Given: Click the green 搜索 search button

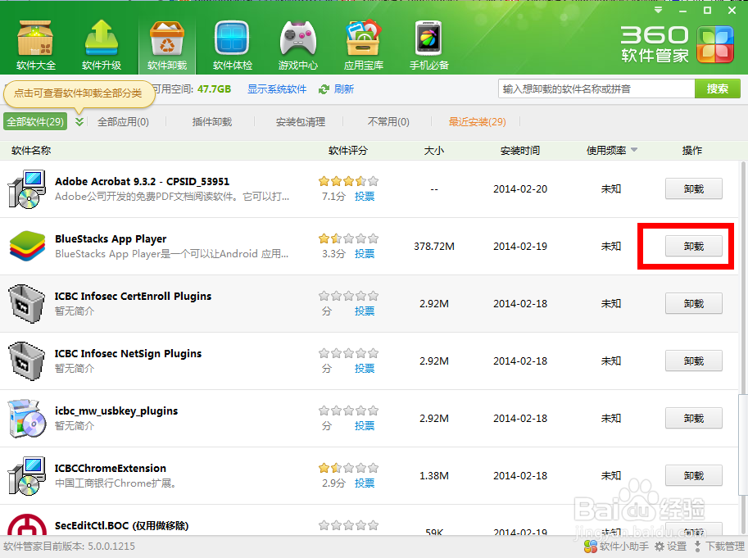Looking at the screenshot, I should point(718,88).
